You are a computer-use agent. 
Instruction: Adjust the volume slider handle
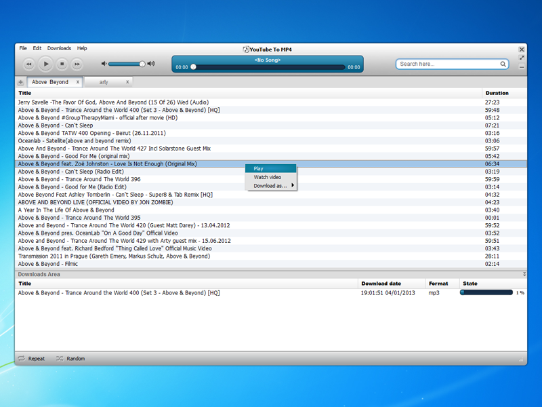coord(142,64)
